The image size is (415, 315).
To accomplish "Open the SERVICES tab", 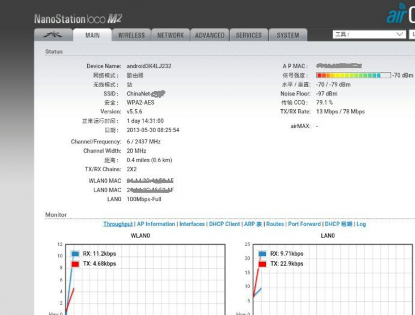I will (249, 35).
